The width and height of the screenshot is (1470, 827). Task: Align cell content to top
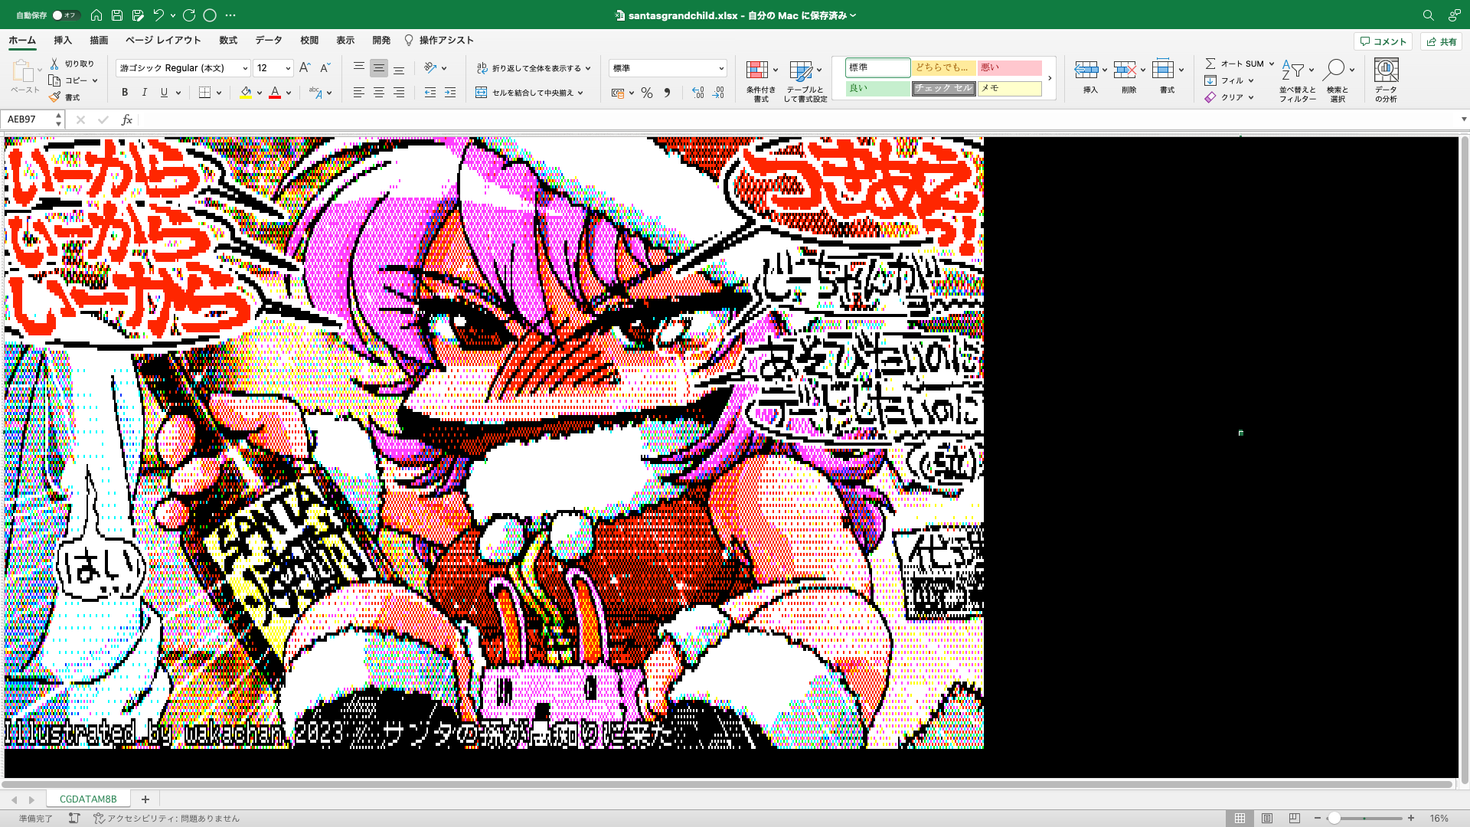[x=358, y=67]
